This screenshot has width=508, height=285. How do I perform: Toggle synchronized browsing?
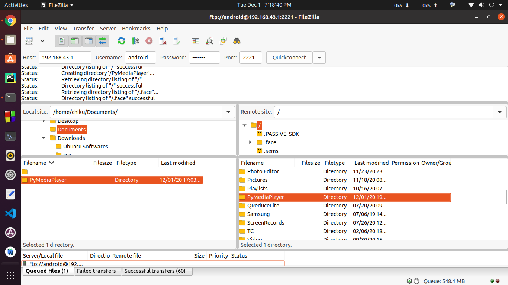coord(223,41)
